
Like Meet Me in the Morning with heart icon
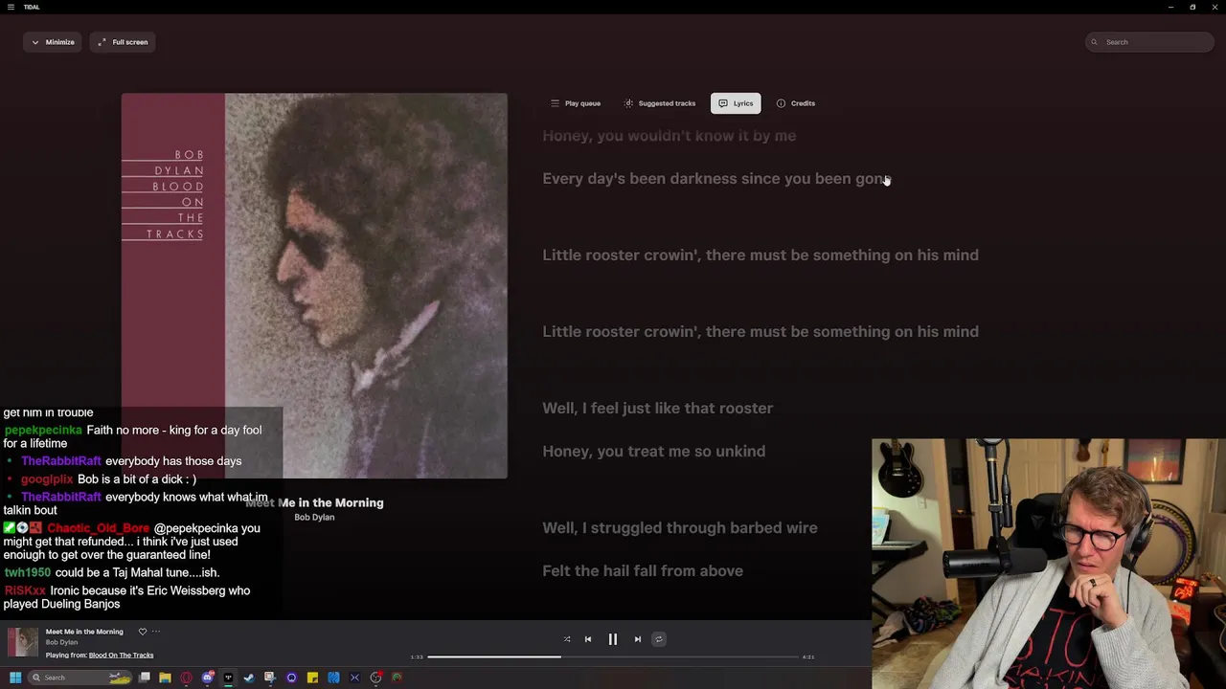point(143,632)
